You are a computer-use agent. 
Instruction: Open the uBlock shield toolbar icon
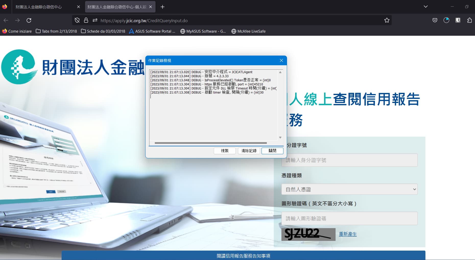458,20
